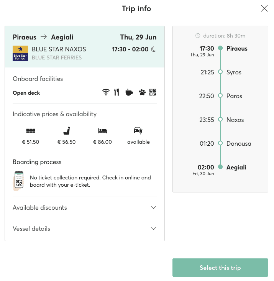
Task: Click the coffee cup cafe icon
Action: (129, 92)
